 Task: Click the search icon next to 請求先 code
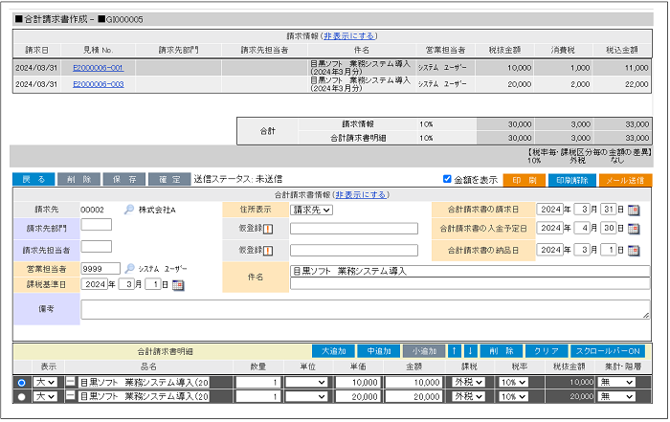[x=129, y=210]
